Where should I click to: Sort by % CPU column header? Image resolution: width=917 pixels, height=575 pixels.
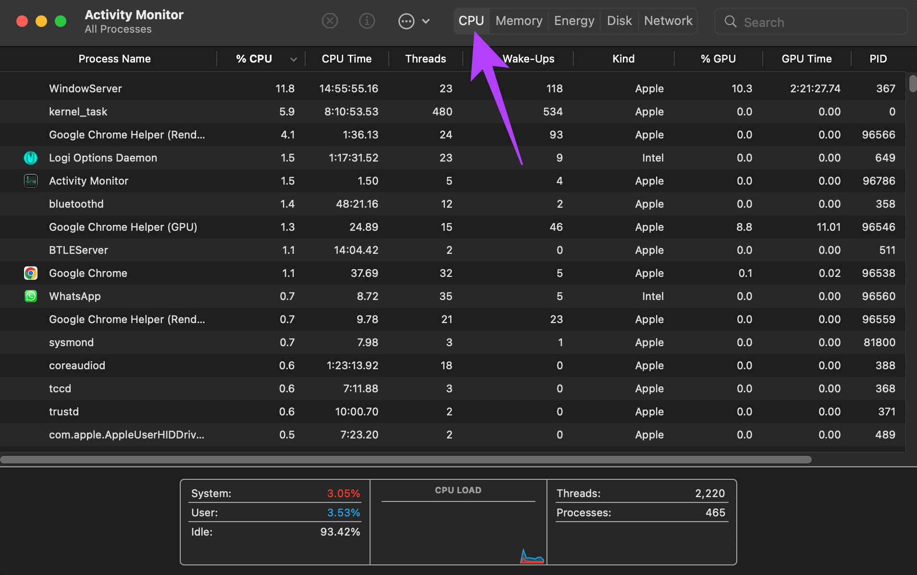[254, 59]
